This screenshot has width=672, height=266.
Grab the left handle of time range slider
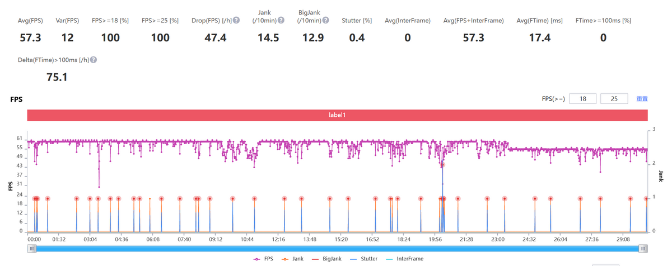point(32,249)
